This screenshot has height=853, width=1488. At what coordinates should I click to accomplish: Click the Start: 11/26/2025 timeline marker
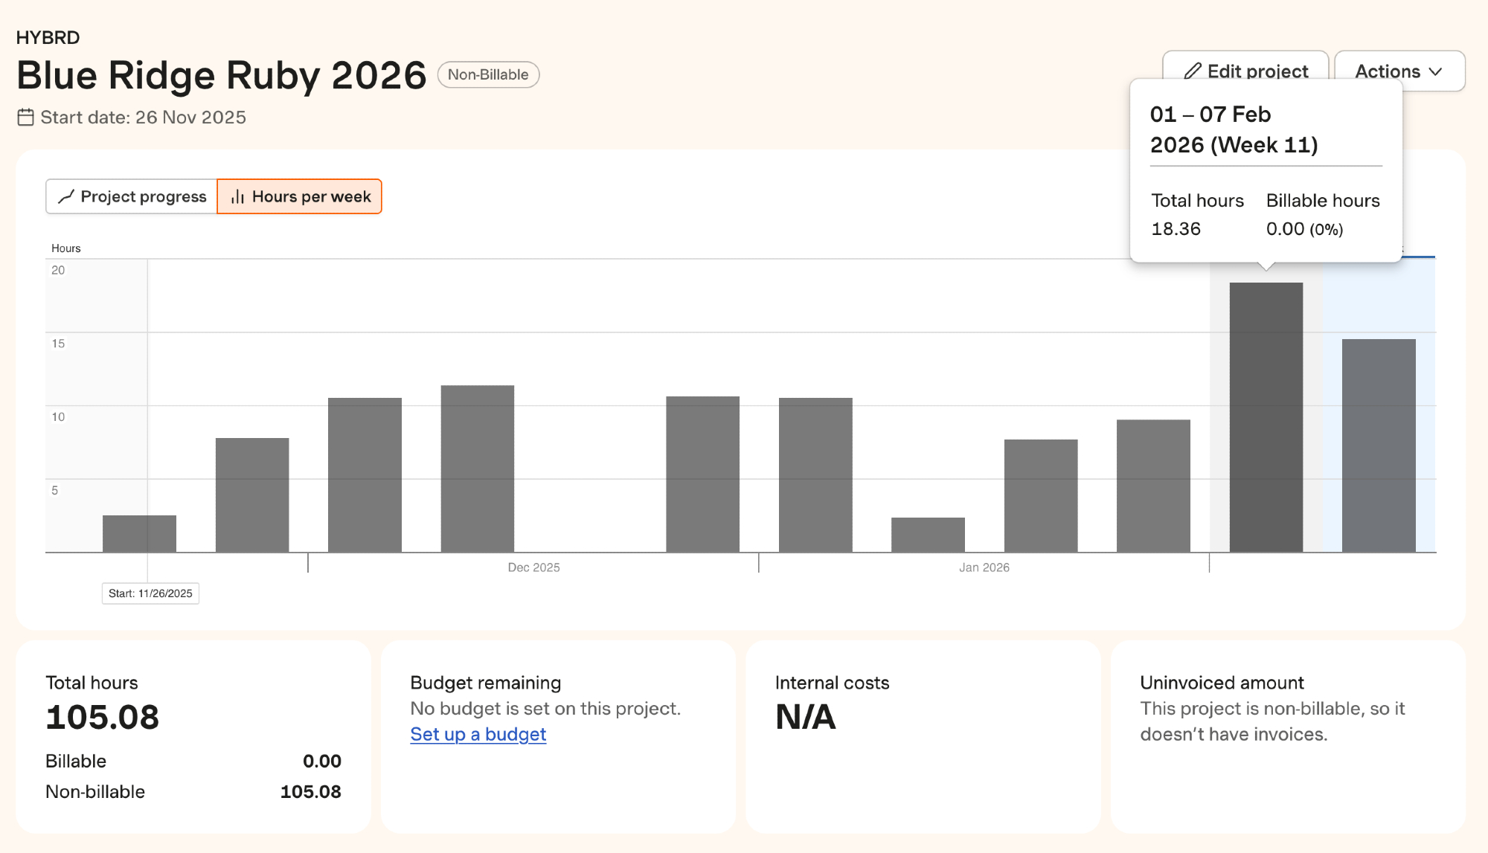point(150,593)
